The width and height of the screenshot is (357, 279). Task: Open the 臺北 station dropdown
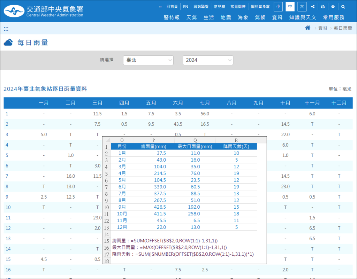coord(148,60)
